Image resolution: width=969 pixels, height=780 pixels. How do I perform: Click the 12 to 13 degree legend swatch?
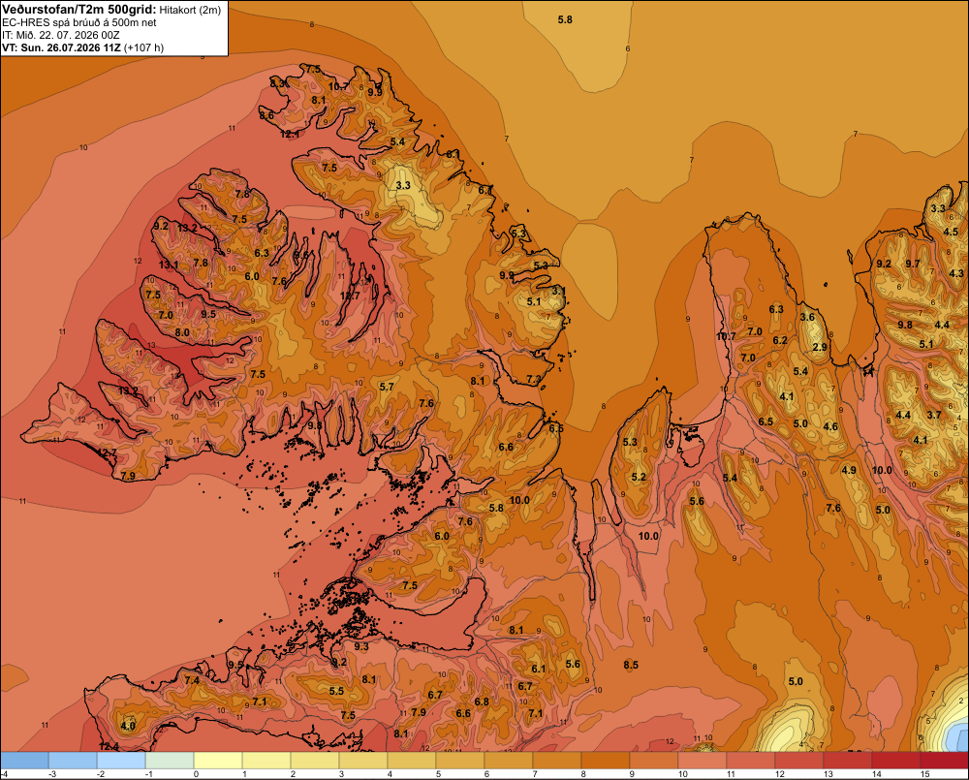point(799,761)
